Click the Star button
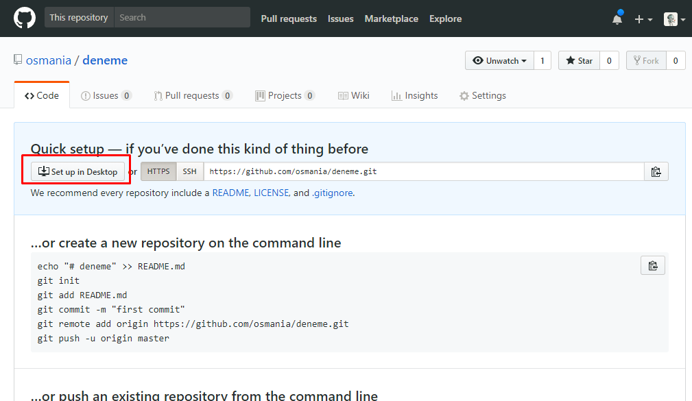The image size is (692, 401). [x=579, y=61]
